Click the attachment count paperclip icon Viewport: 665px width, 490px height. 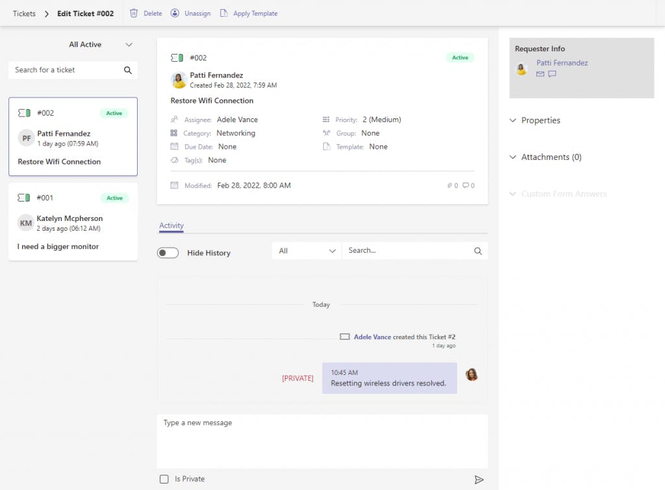click(x=449, y=185)
